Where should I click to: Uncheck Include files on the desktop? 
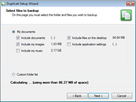(69, 38)
